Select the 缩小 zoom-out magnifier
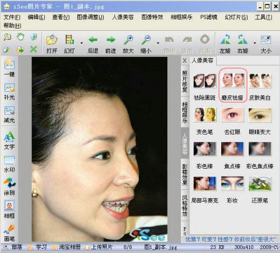The width and height of the screenshot is (280, 253). (146, 40)
